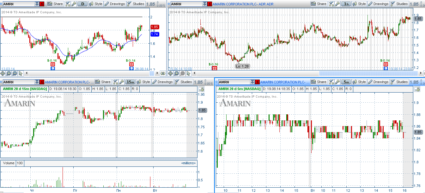Open red link-color selector in 5m chart
425x193 pixels.
point(257,82)
